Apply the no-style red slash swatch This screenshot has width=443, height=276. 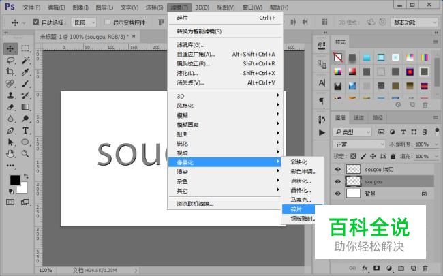coord(338,57)
